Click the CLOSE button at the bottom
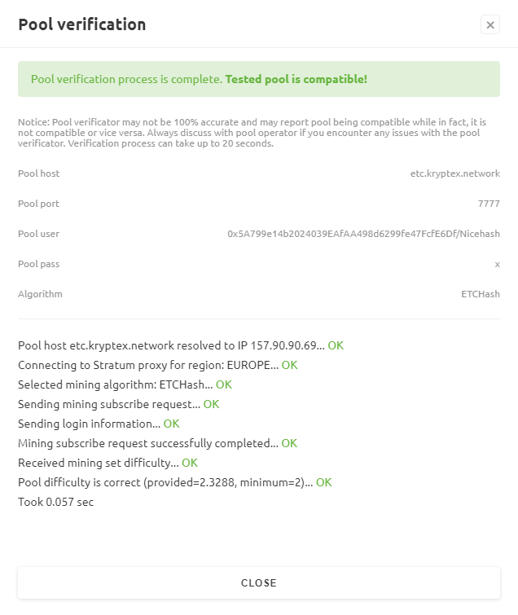 [259, 582]
